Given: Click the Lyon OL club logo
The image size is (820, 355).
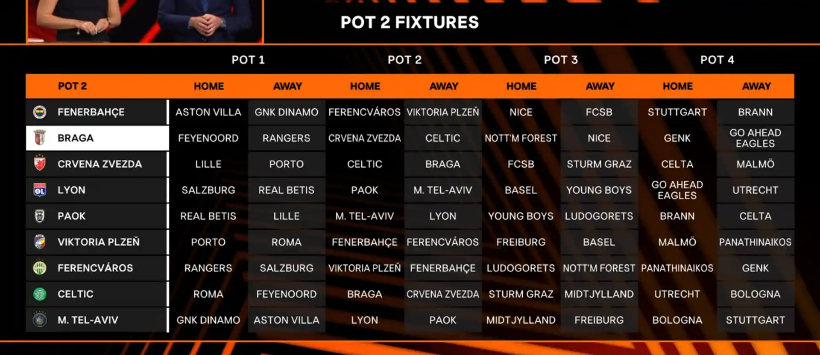Looking at the screenshot, I should tap(40, 190).
